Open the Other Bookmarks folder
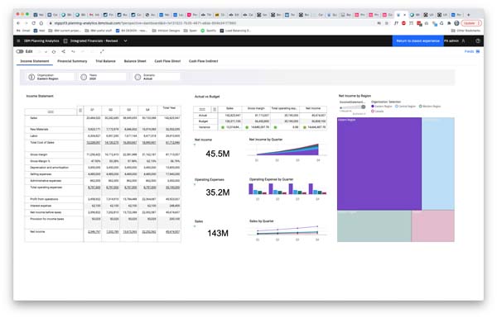This screenshot has height=318, width=497. (466, 31)
